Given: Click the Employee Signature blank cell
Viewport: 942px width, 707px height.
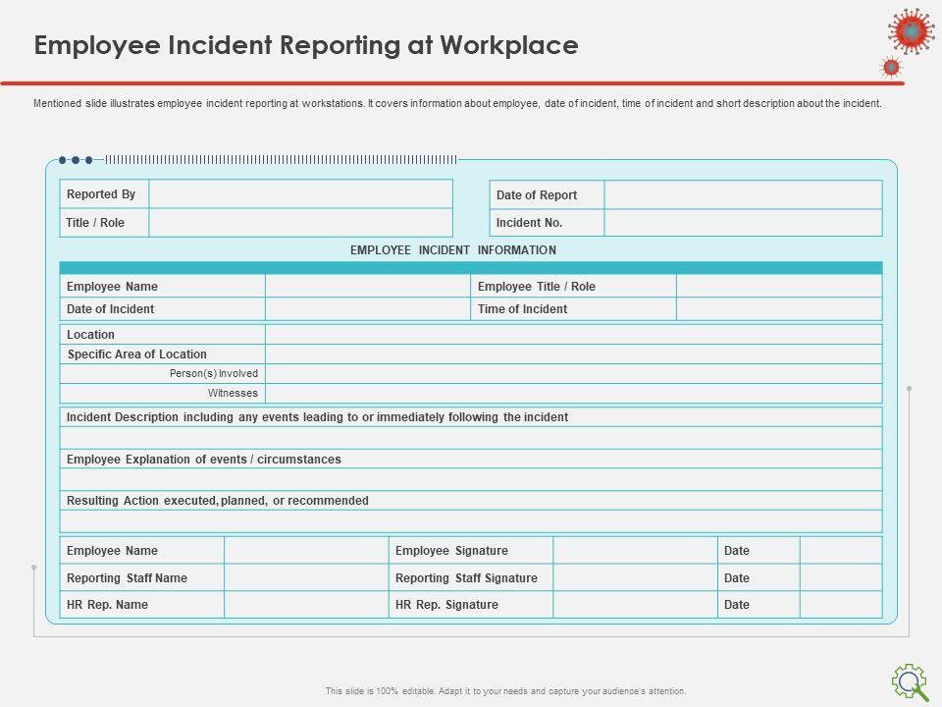Looking at the screenshot, I should pyautogui.click(x=635, y=551).
